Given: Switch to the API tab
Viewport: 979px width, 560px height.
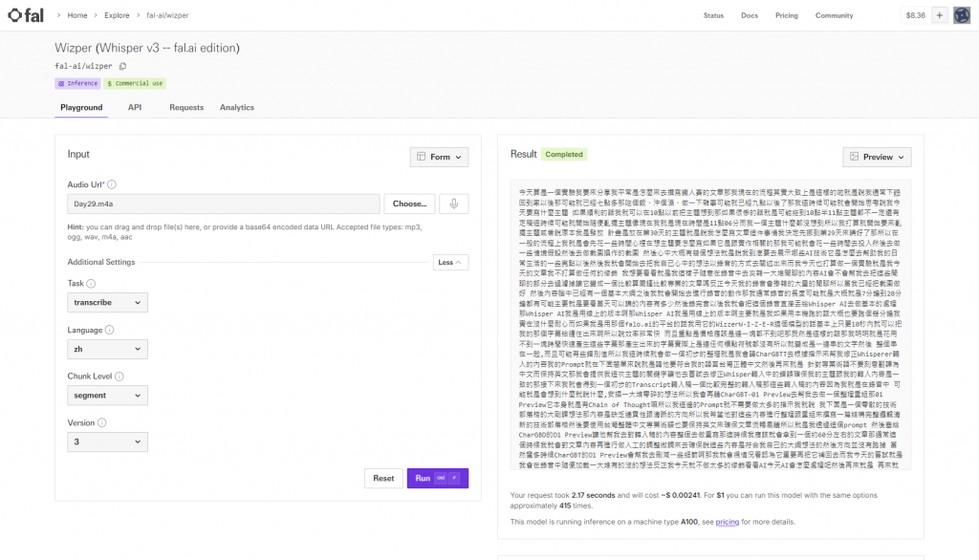Looking at the screenshot, I should 135,107.
